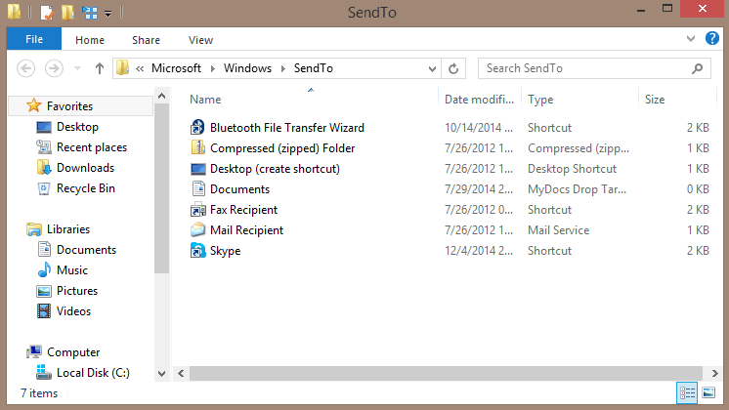The image size is (729, 410).
Task: Sort by the Type column header
Action: click(x=540, y=100)
